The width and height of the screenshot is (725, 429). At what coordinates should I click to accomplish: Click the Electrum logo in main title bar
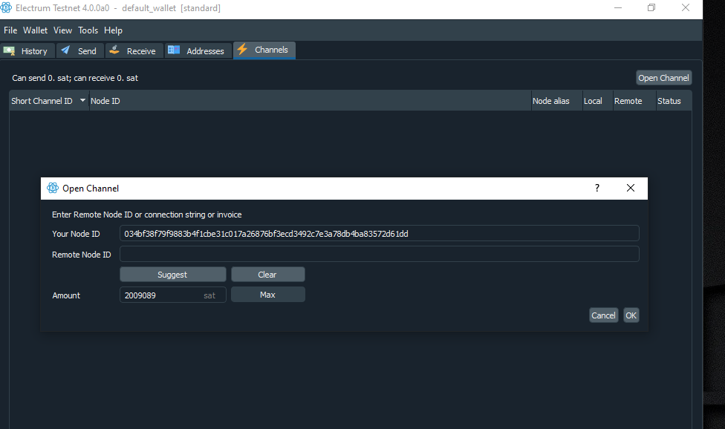(6, 8)
